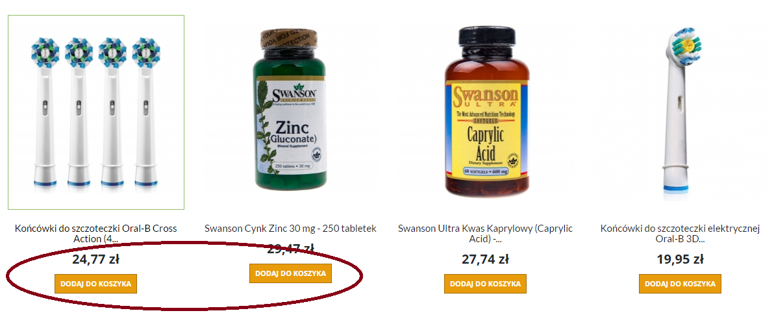774x313 pixels.
Task: Open the Końcówki do szczoteczki Oral-B Cross Action link
Action: pyautogui.click(x=95, y=234)
